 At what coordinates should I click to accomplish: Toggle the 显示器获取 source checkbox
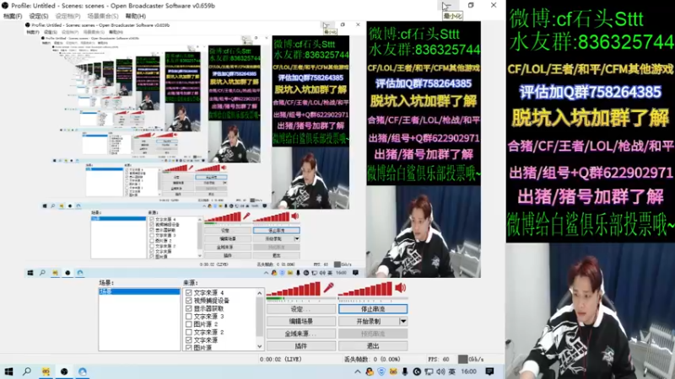(x=188, y=308)
